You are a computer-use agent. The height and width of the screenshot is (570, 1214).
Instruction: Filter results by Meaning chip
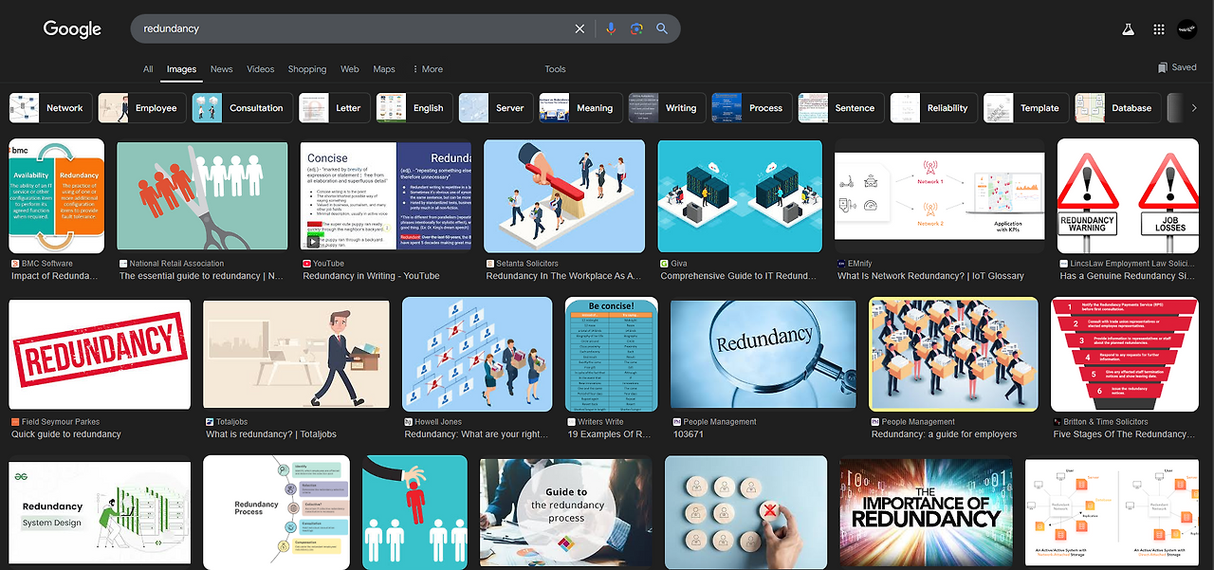click(x=580, y=108)
